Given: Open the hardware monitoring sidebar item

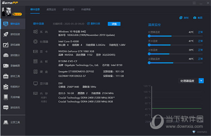Looking at the screenshot, I should (13, 24).
